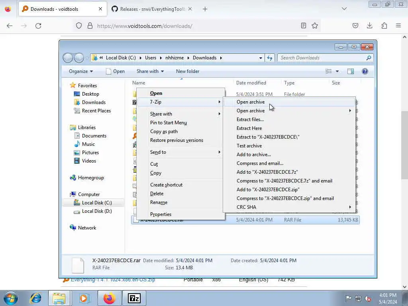Image resolution: width=408 pixels, height=306 pixels.
Task: Click Users in the breadcrumb path
Action: pos(151,58)
